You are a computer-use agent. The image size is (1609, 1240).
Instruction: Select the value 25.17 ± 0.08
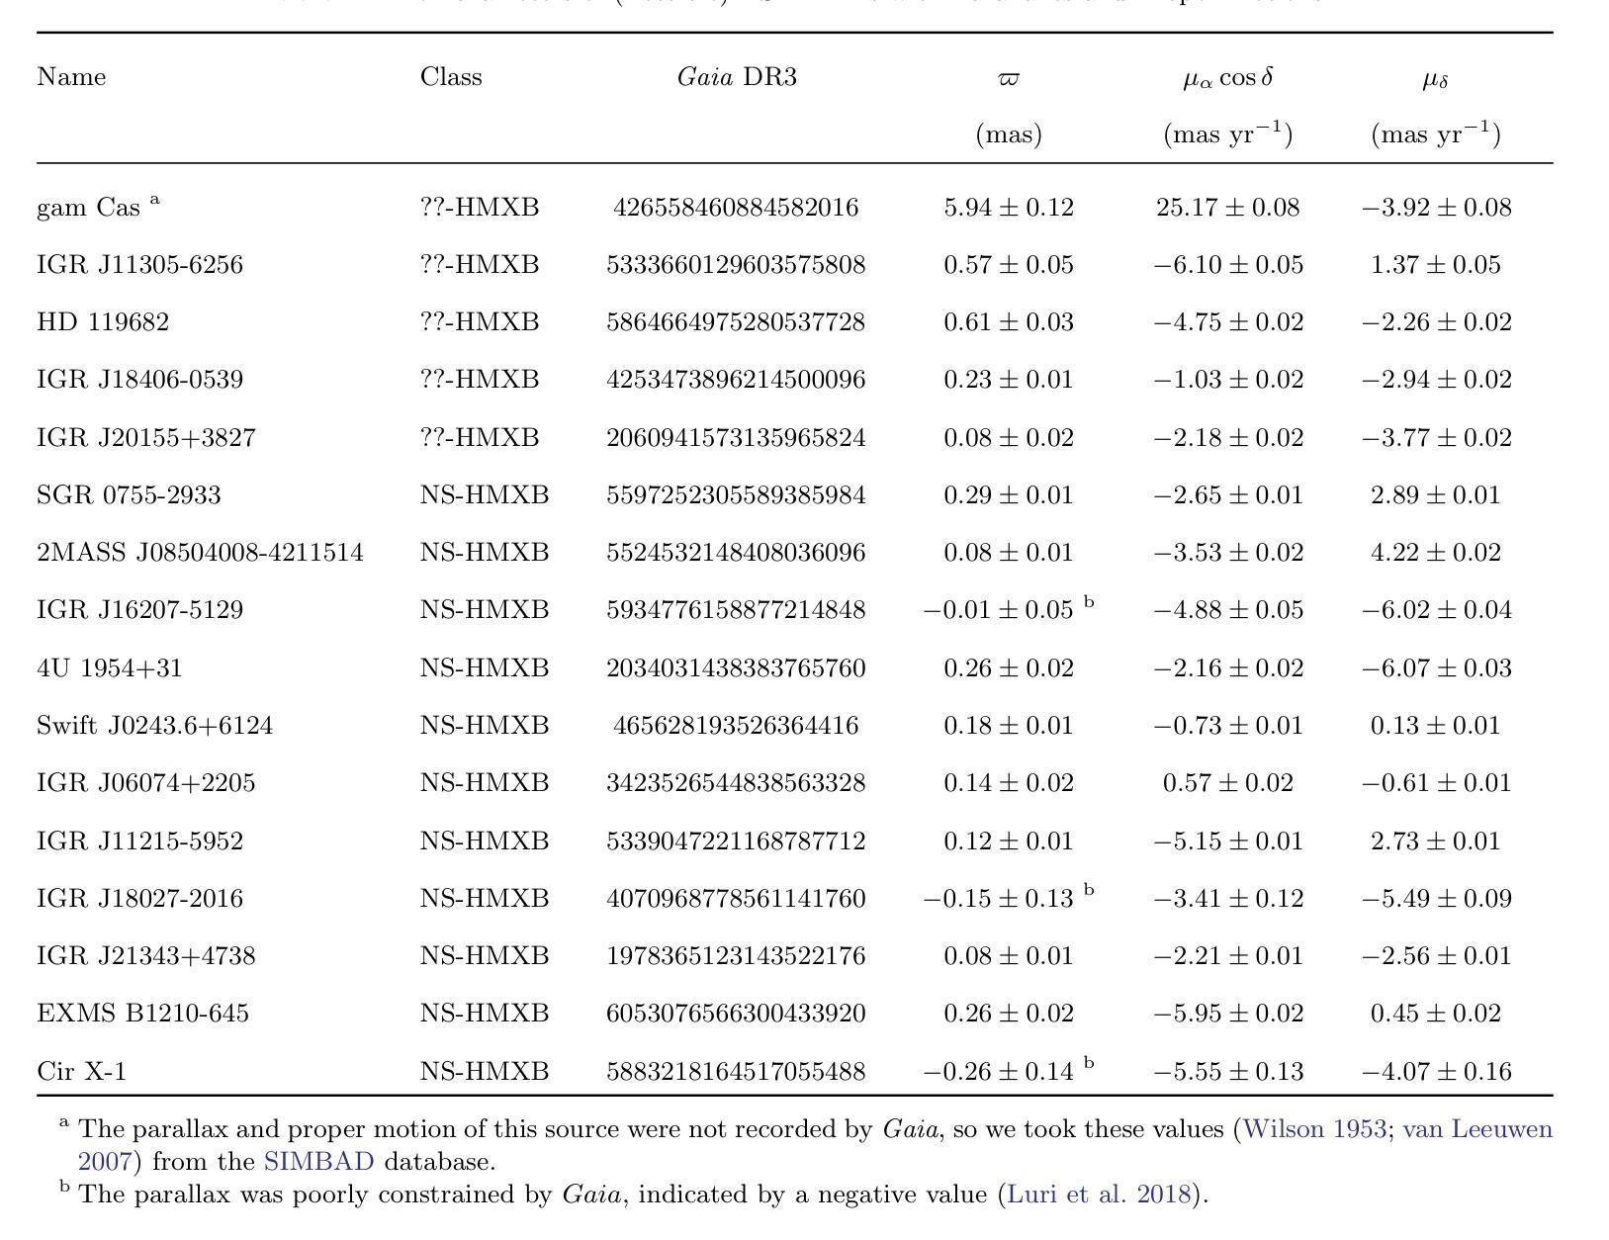[1228, 208]
